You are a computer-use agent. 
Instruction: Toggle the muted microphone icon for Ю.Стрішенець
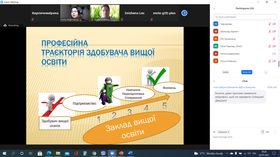[x=274, y=39]
